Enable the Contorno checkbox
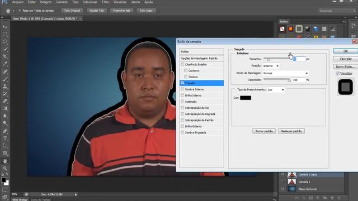This screenshot has height=201, width=358. coord(186,71)
